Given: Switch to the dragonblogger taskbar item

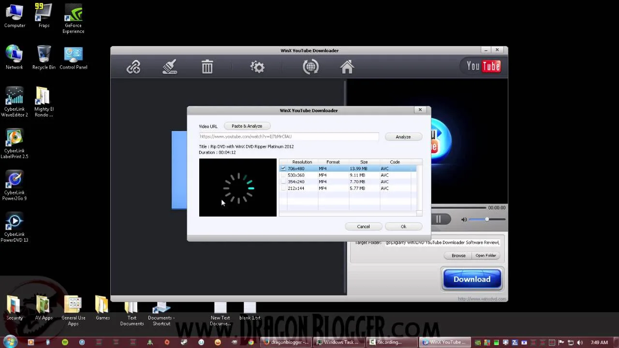Looking at the screenshot, I should (x=286, y=342).
